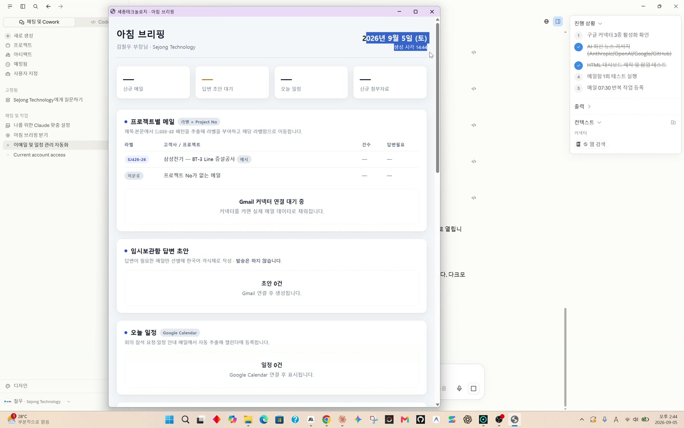The height and width of the screenshot is (428, 684).
Task: Open the hamburger menu in Claude window
Action: (x=10, y=6)
